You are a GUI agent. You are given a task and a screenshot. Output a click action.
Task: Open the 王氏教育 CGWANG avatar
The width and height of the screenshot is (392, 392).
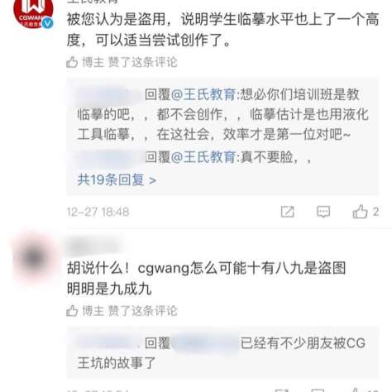pos(33,12)
